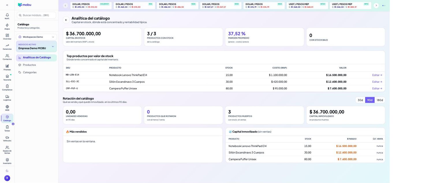Click the BITSO USDT MEP rate card
This screenshot has width=433, height=183.
click(307, 5)
